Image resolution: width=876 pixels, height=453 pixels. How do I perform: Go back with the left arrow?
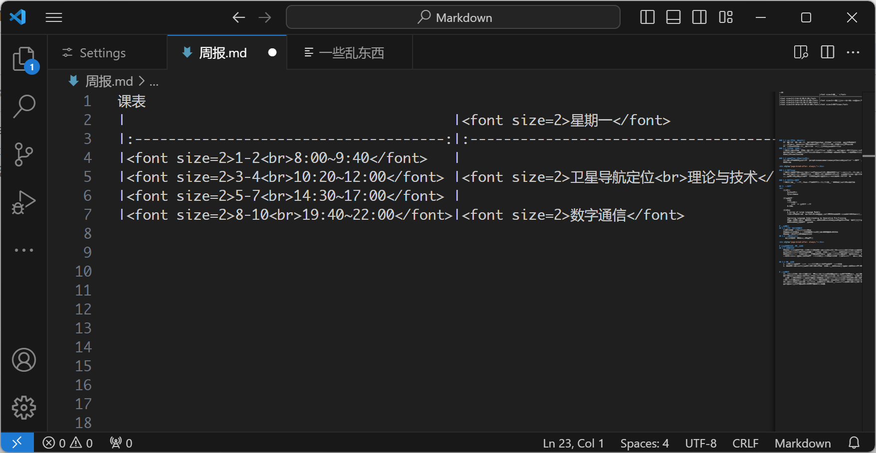tap(239, 17)
